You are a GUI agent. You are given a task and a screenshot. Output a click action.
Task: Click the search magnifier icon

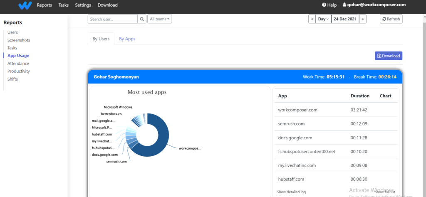(142, 19)
